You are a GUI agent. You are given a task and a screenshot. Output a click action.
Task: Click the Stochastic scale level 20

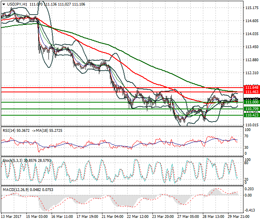point(246,179)
